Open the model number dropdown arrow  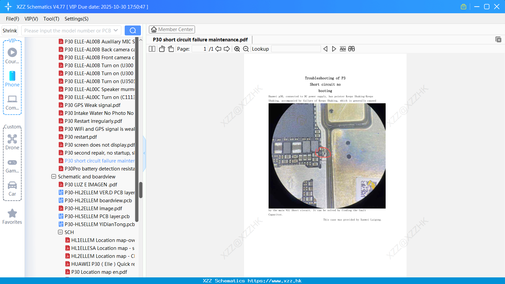[116, 30]
